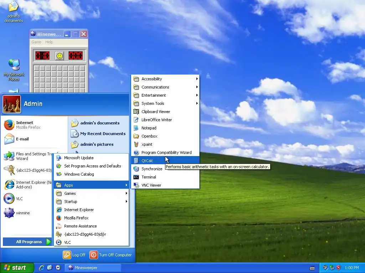Expand the Communications submenu arrow
Viewport: 365px width, 273px height.
coord(197,87)
